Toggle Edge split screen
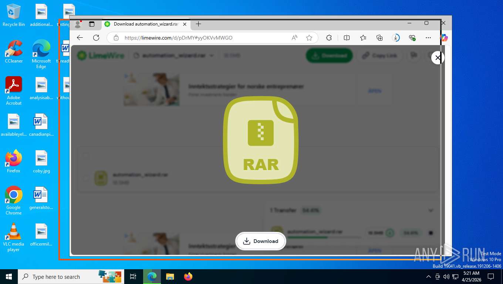This screenshot has height=284, width=503. (x=347, y=38)
